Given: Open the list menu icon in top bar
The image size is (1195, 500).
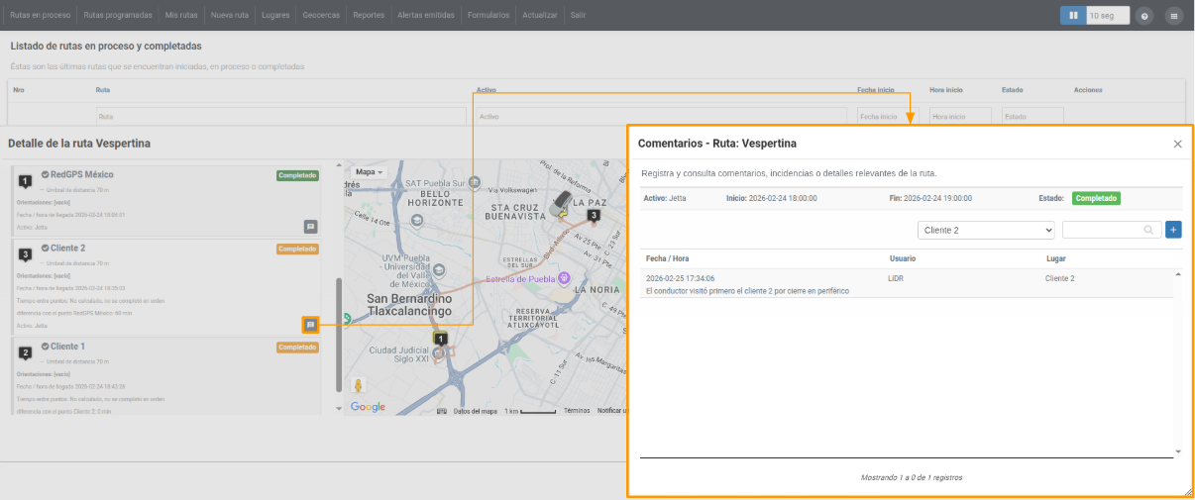Looking at the screenshot, I should pyautogui.click(x=1174, y=16).
